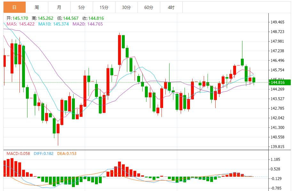Viewport: 293px width, 191px height.
Task: Click the 139.815 price axis label
Action: [x=278, y=147]
